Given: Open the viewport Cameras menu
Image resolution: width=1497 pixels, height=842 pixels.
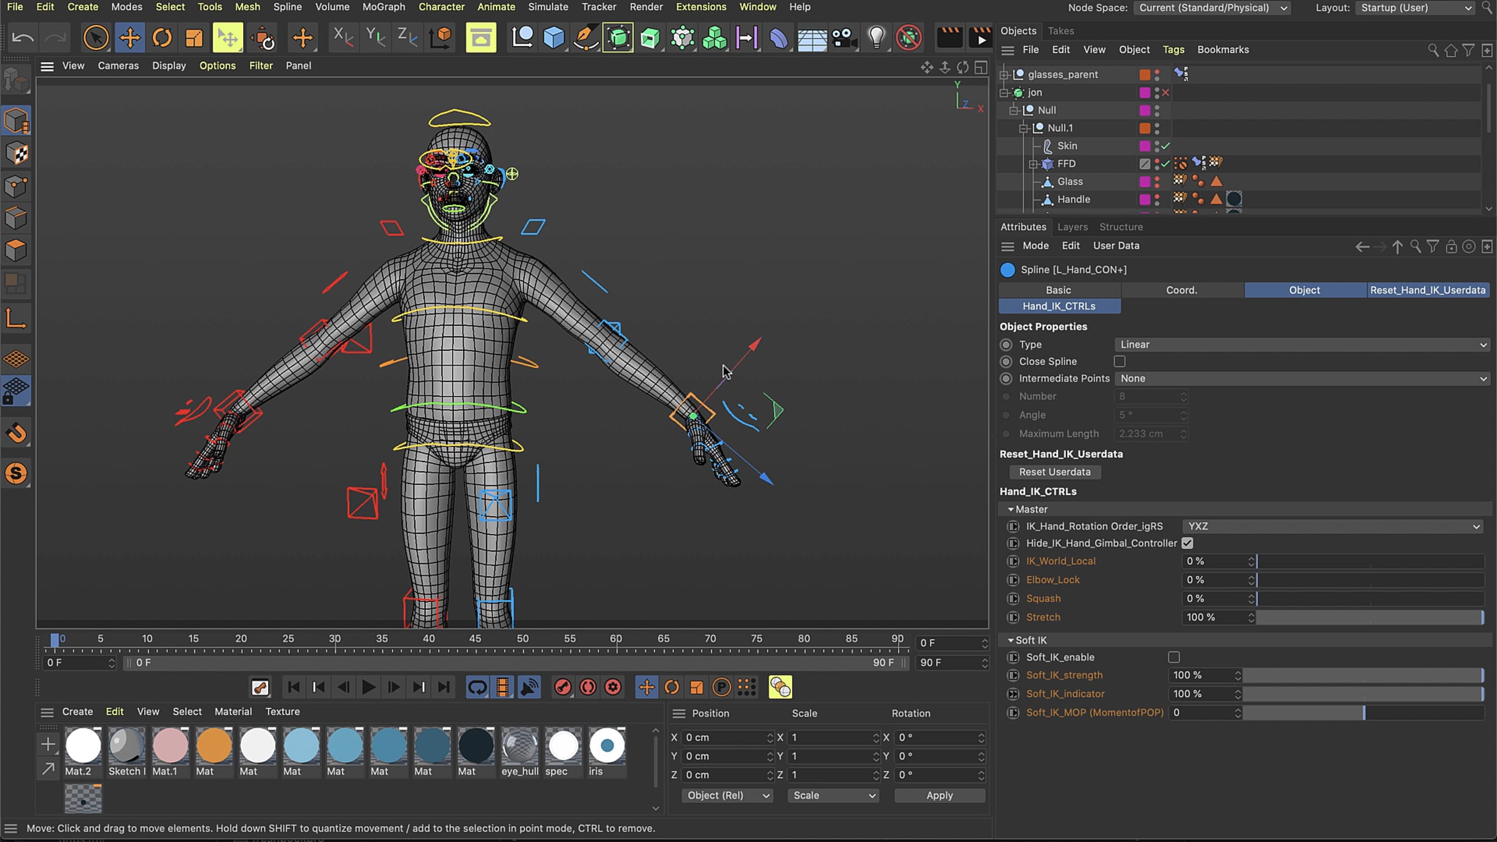Looking at the screenshot, I should point(118,65).
